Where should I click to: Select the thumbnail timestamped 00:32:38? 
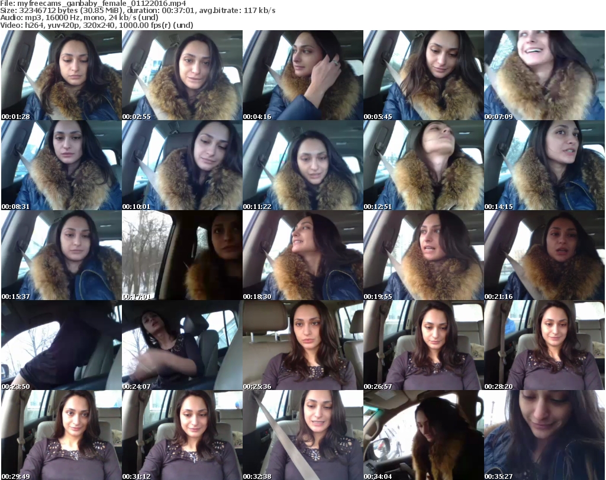(x=303, y=435)
